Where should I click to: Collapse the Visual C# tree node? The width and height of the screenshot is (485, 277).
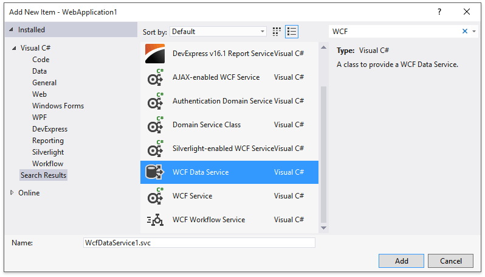14,48
